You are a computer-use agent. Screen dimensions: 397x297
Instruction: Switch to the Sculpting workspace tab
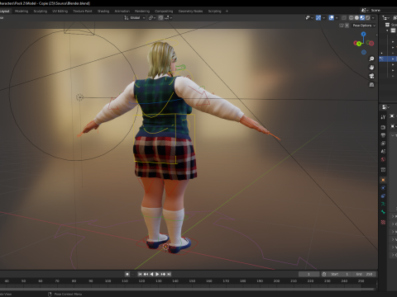tap(41, 12)
